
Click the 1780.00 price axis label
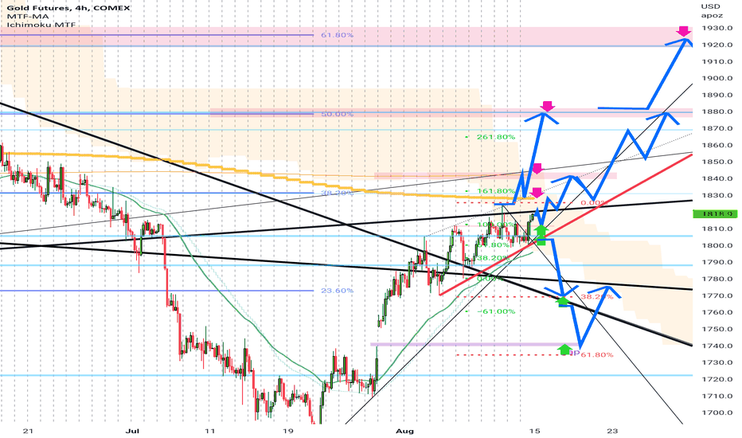[717, 279]
